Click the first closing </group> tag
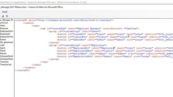The image size is (173, 97). point(54,43)
